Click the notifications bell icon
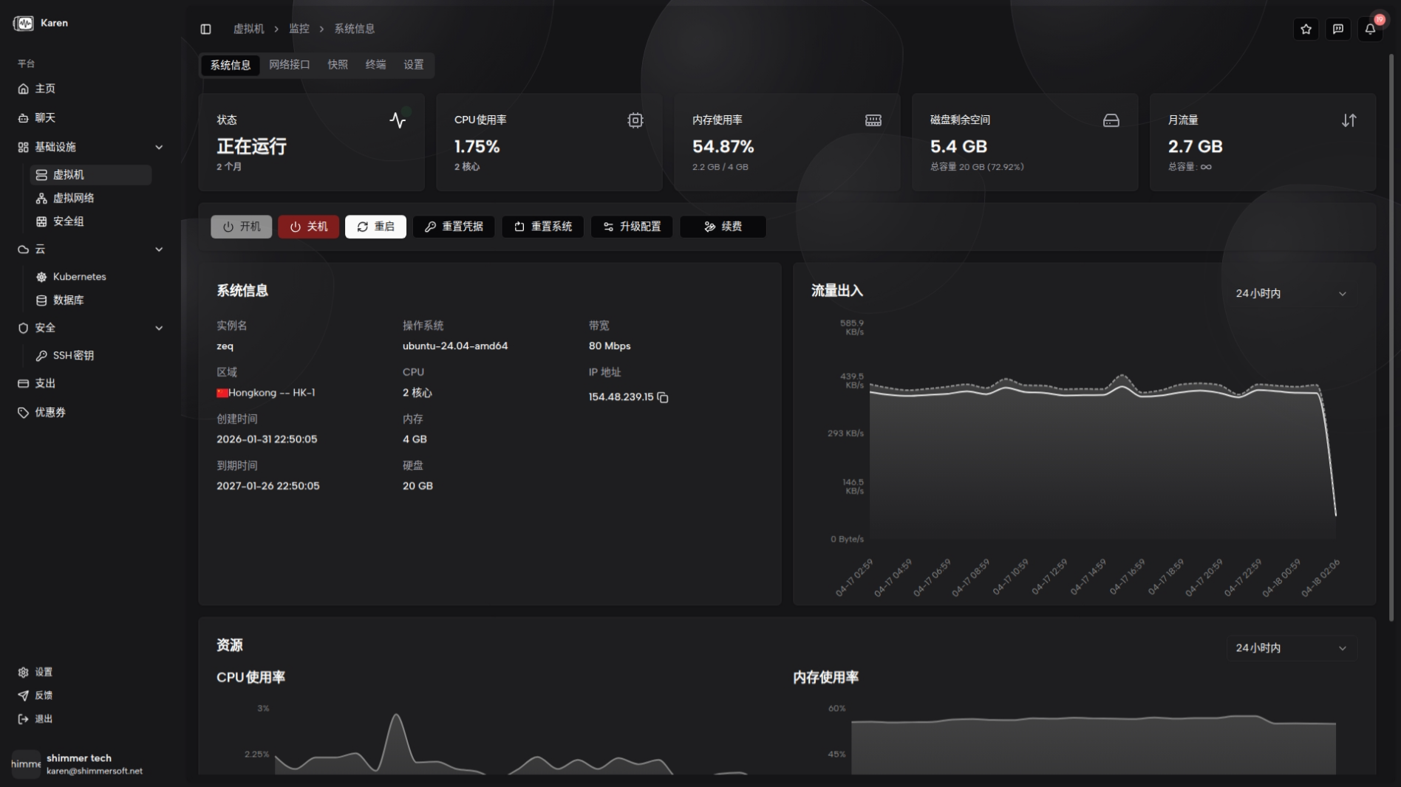The image size is (1401, 787). pos(1371,30)
